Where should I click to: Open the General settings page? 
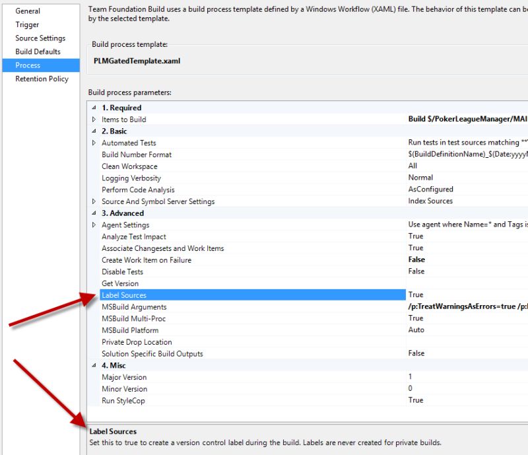tap(28, 11)
